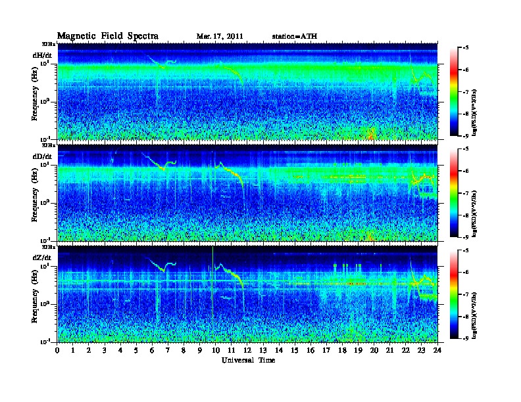Viewport: 521px width, 402px height.
Task: Click hour tick label 10 on time axis
Action: pos(216,350)
